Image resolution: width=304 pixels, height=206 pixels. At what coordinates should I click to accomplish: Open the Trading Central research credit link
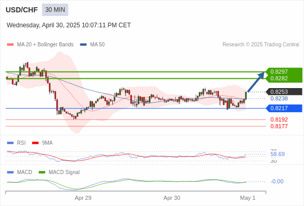261,45
